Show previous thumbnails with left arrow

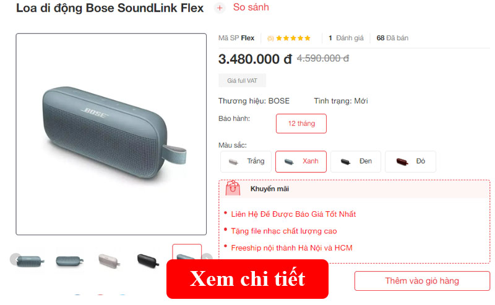tap(15, 259)
